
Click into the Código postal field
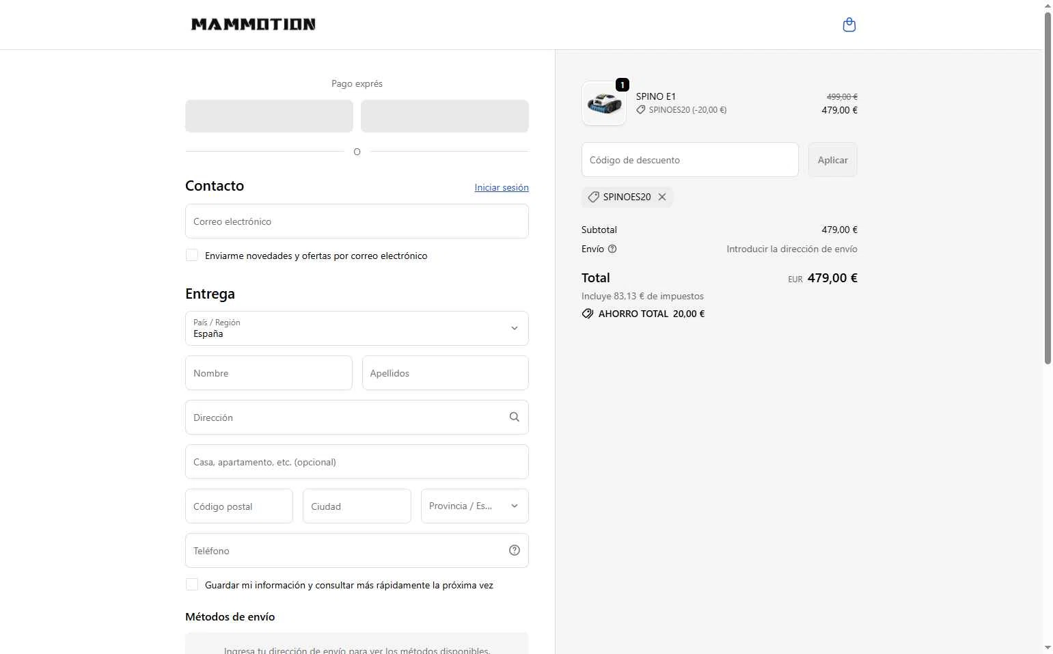[239, 506]
